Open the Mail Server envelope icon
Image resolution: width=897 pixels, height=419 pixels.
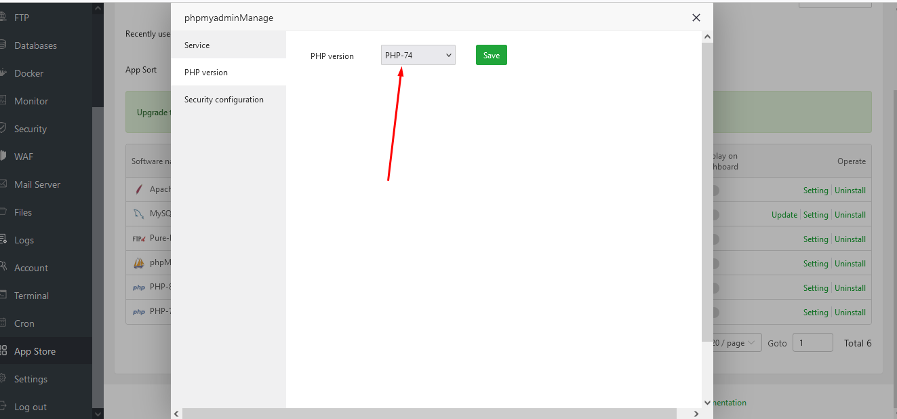[x=3, y=184]
